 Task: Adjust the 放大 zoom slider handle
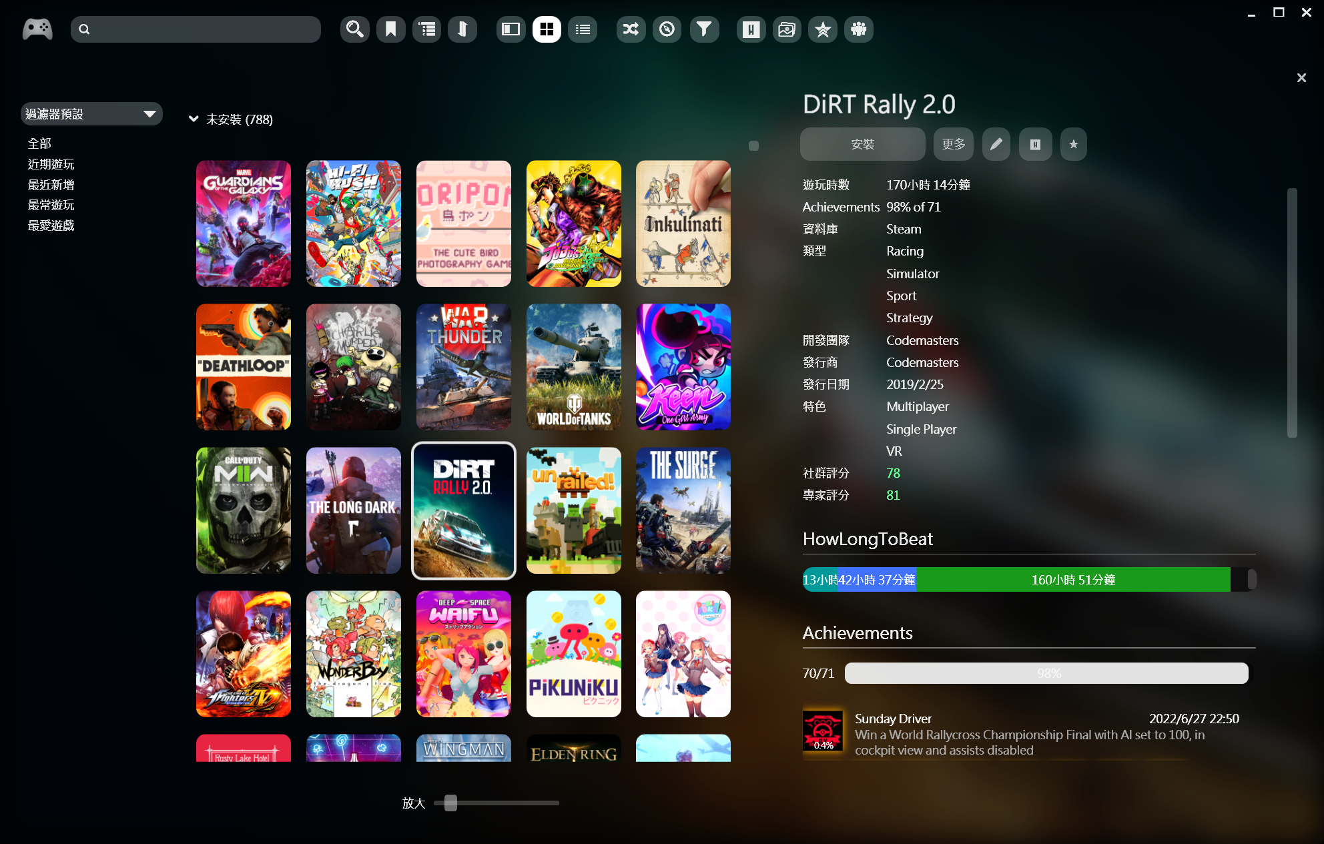[451, 803]
